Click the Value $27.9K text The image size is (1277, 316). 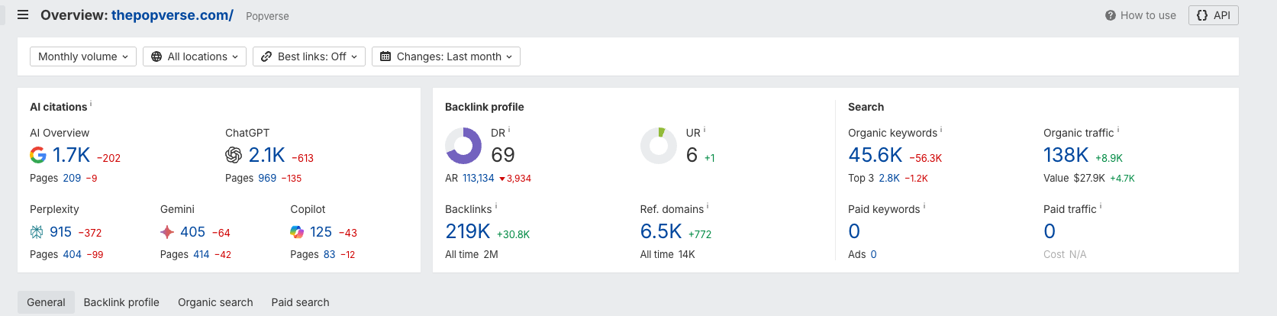click(1074, 178)
